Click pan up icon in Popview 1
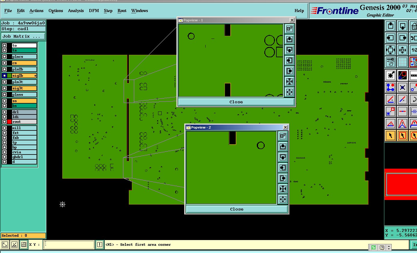Image resolution: width=417 pixels, height=253 pixels. click(x=289, y=39)
